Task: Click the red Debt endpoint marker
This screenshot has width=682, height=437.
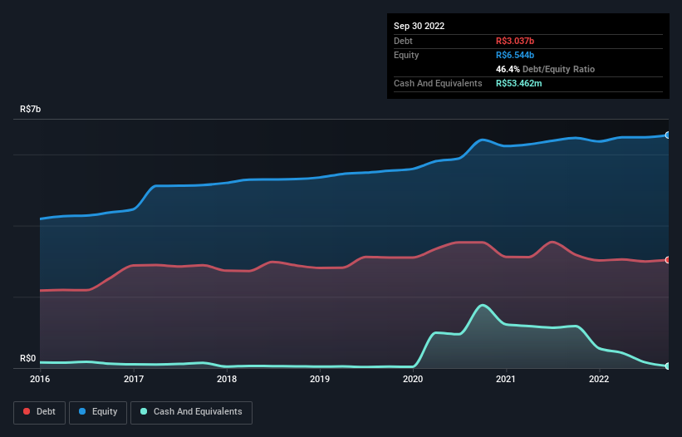Action: pos(668,260)
